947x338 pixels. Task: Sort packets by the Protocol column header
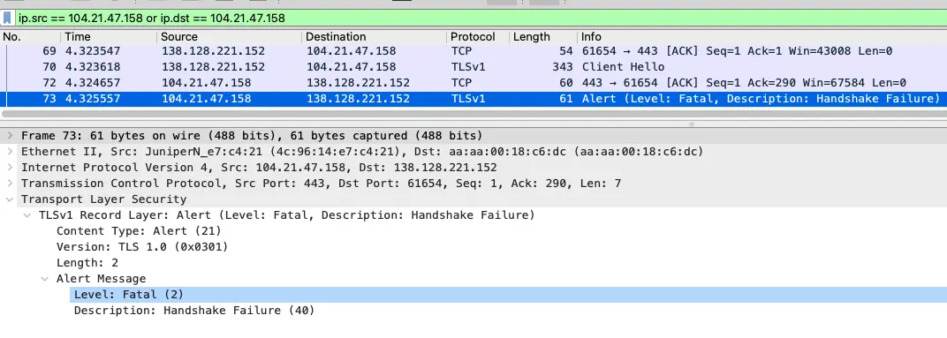(x=478, y=37)
